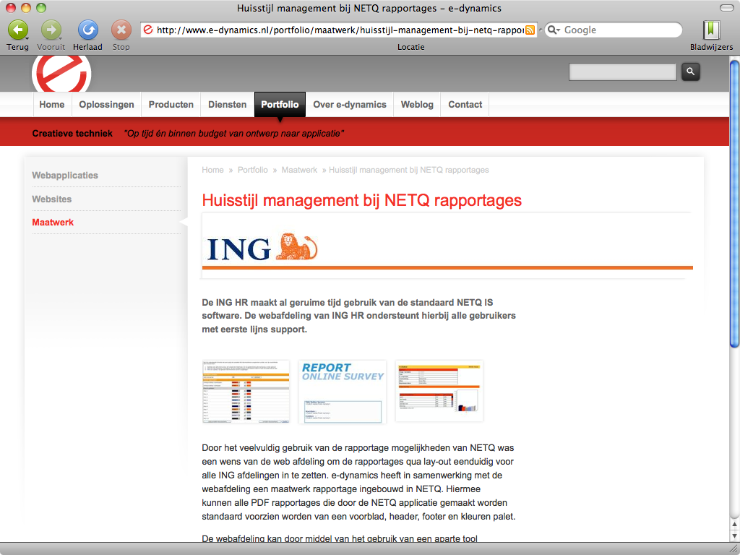Open the orange settings table thumbnail
This screenshot has width=740, height=555.
(x=246, y=392)
